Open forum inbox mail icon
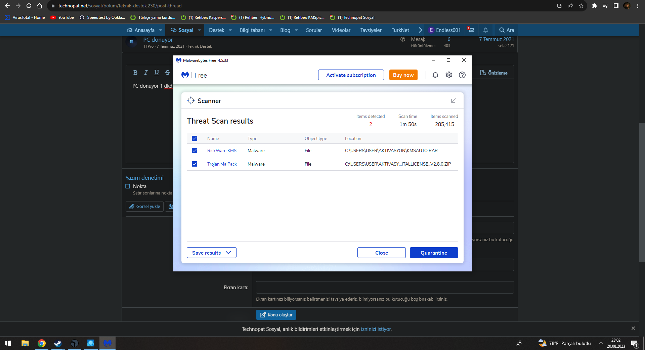The height and width of the screenshot is (350, 645). [471, 30]
